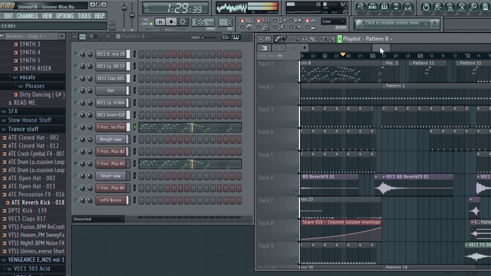491x276 pixels.
Task: Click the tempo display 165.798
Action: (x=203, y=22)
